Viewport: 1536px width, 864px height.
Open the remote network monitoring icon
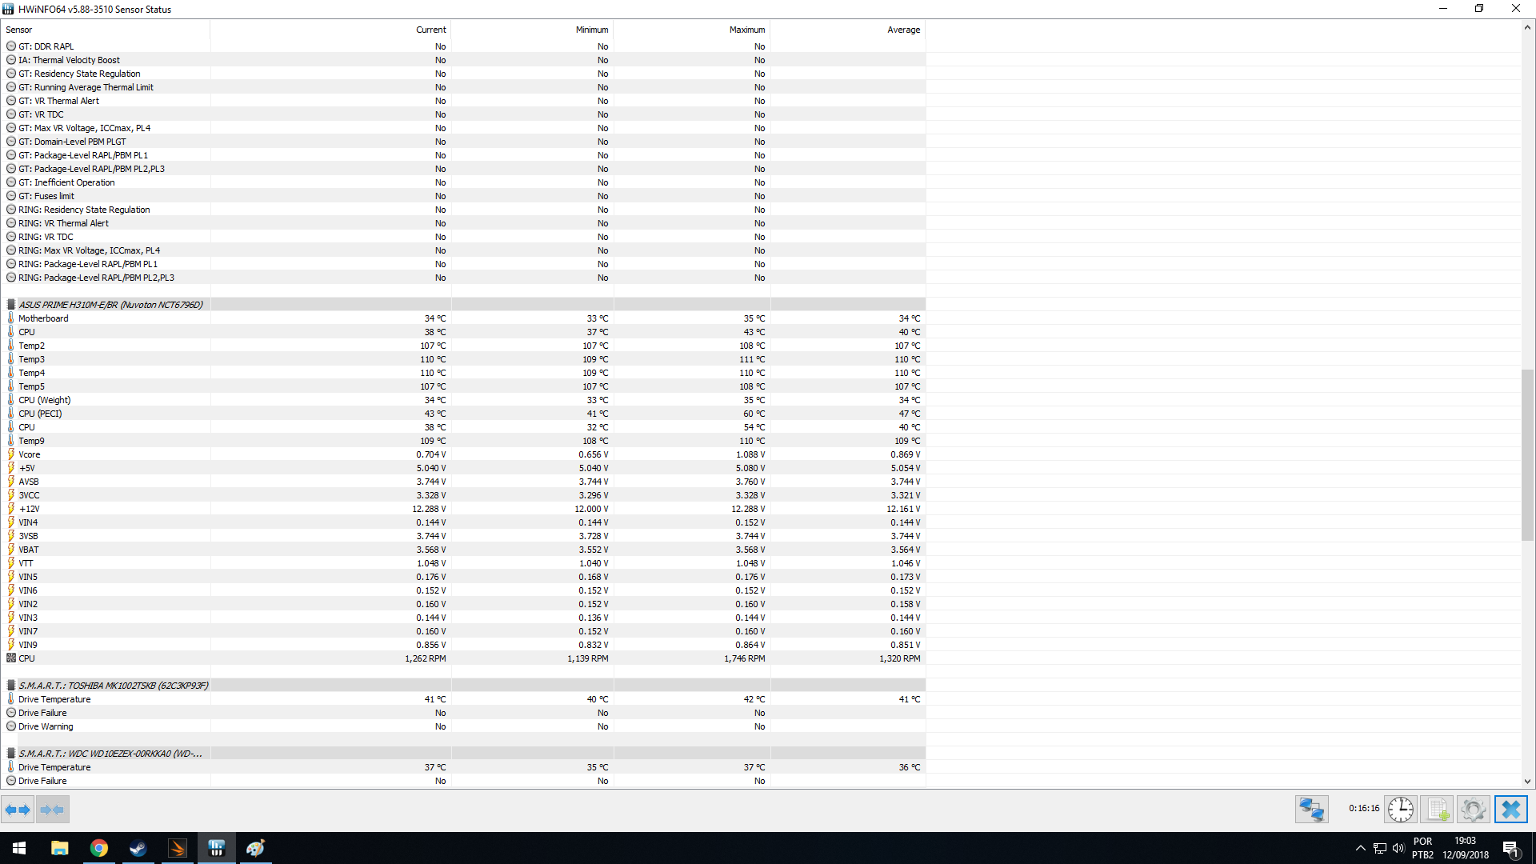(1312, 810)
